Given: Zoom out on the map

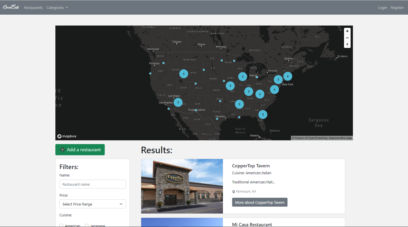Looking at the screenshot, I should click(x=347, y=38).
